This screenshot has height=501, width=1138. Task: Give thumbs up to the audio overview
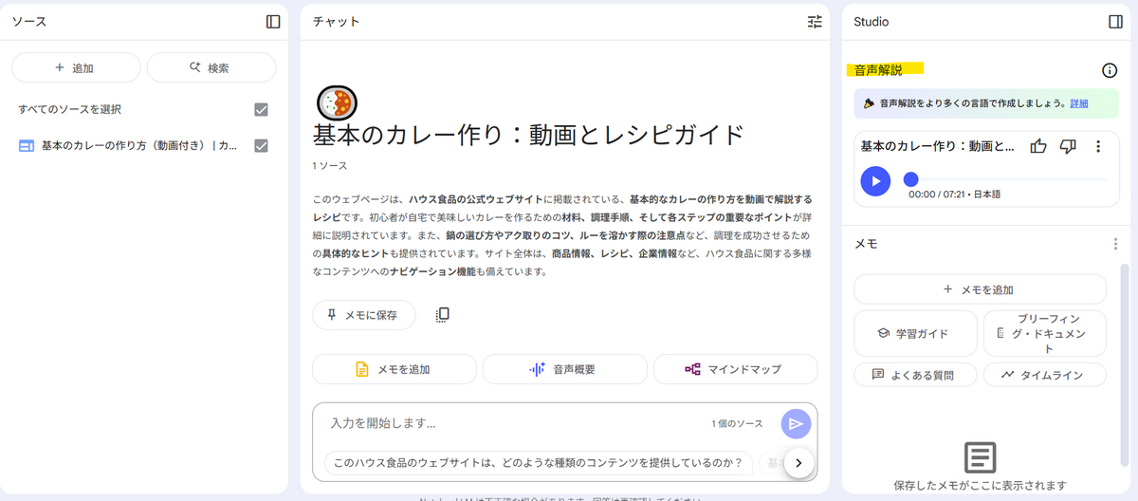click(x=1038, y=146)
